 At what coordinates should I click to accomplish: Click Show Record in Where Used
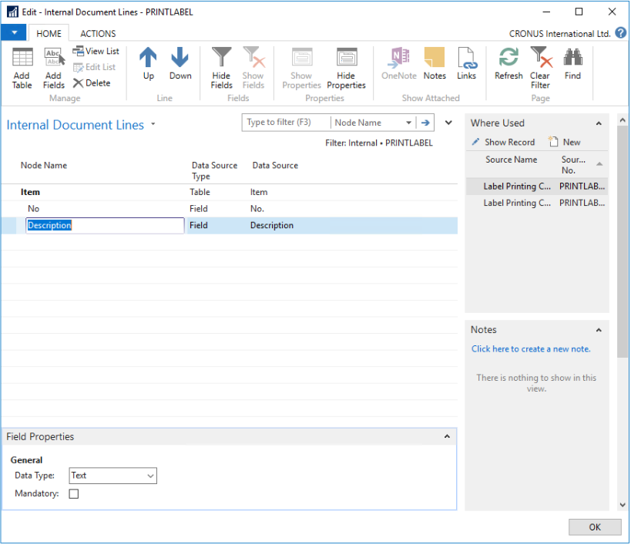(x=503, y=142)
